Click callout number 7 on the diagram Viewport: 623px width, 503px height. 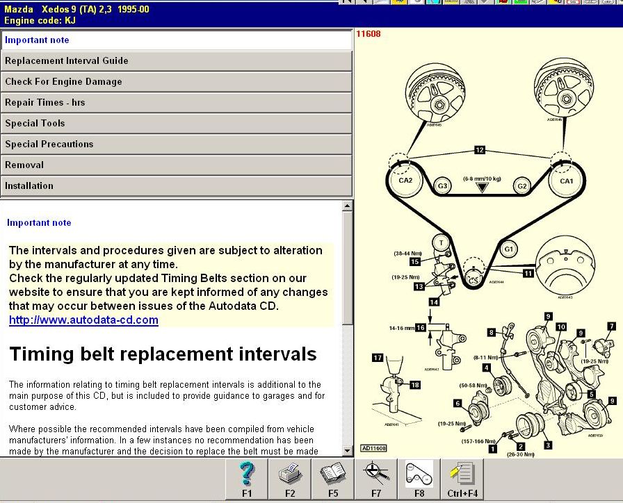[611, 326]
